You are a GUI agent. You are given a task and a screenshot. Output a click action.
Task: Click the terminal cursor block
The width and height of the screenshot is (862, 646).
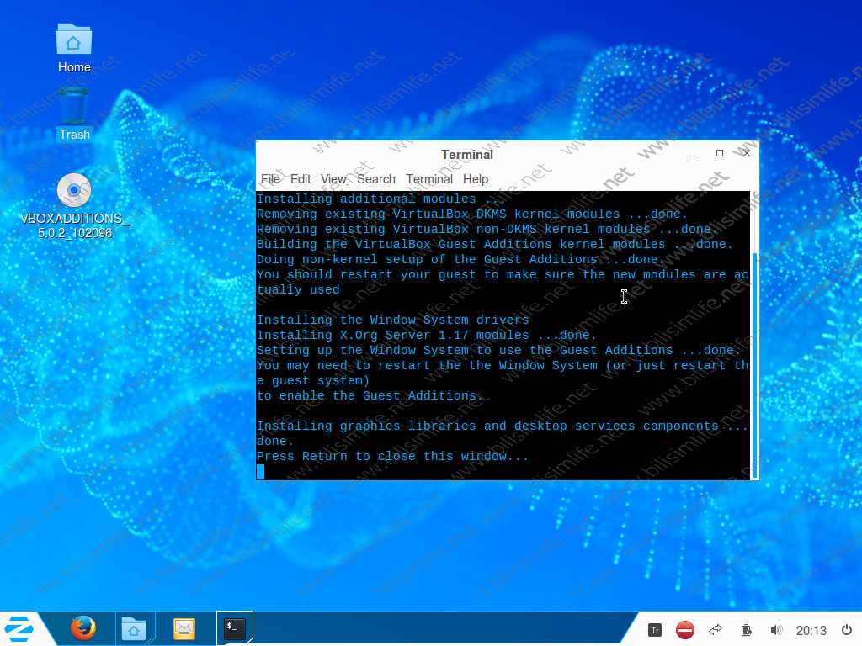[261, 471]
